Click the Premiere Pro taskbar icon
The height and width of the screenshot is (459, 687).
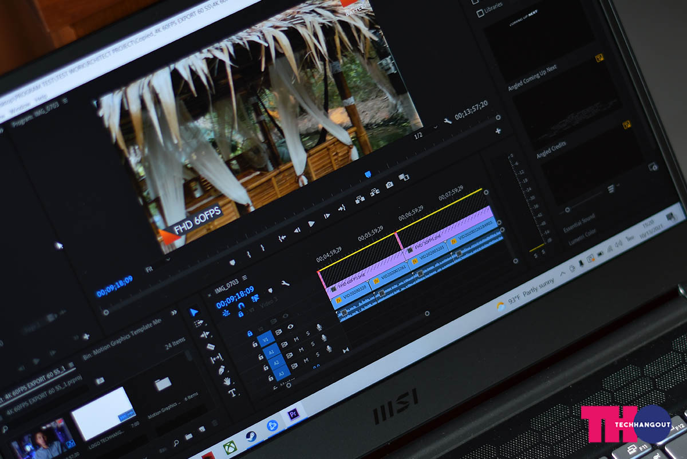coord(293,415)
